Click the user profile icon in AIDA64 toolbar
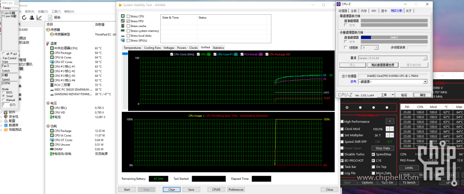The width and height of the screenshot is (464, 194). pyautogui.click(x=32, y=18)
